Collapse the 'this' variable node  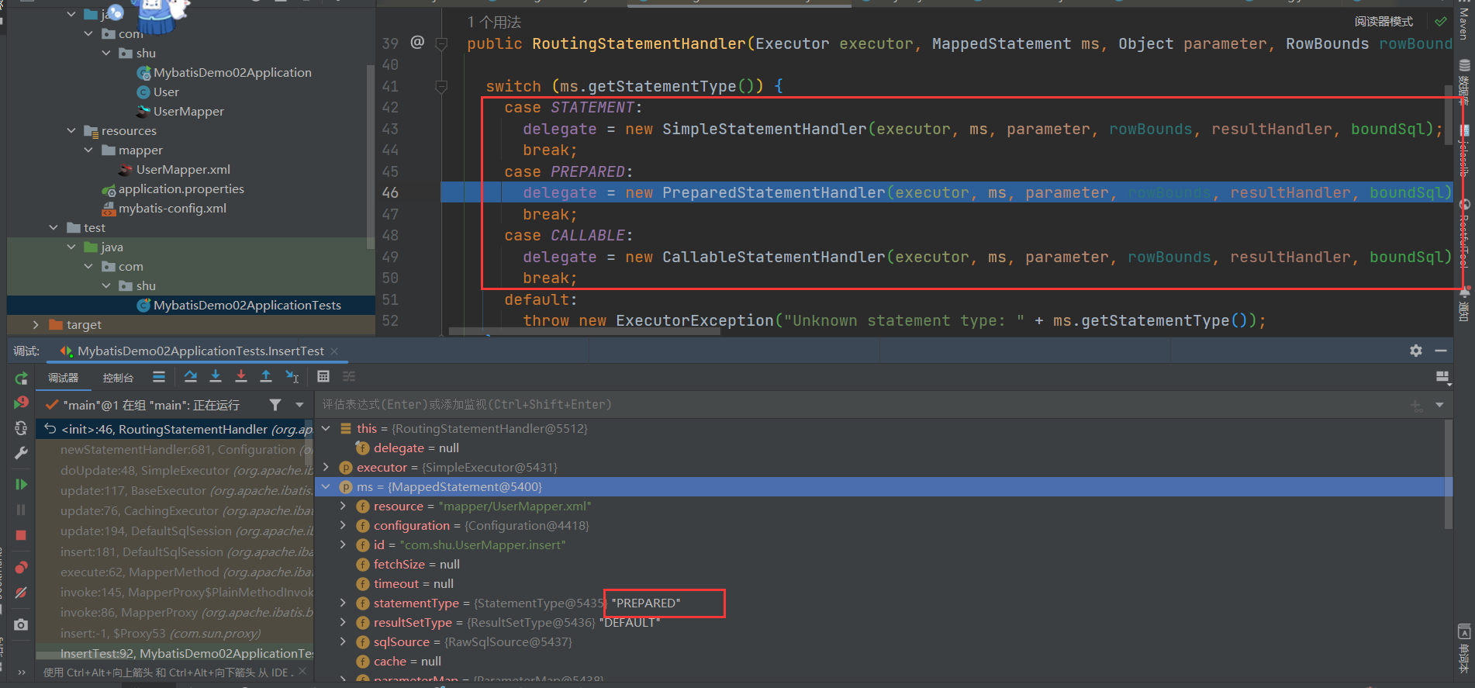[326, 428]
